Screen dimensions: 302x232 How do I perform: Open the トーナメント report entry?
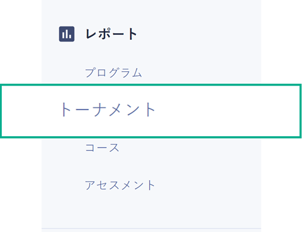108,110
